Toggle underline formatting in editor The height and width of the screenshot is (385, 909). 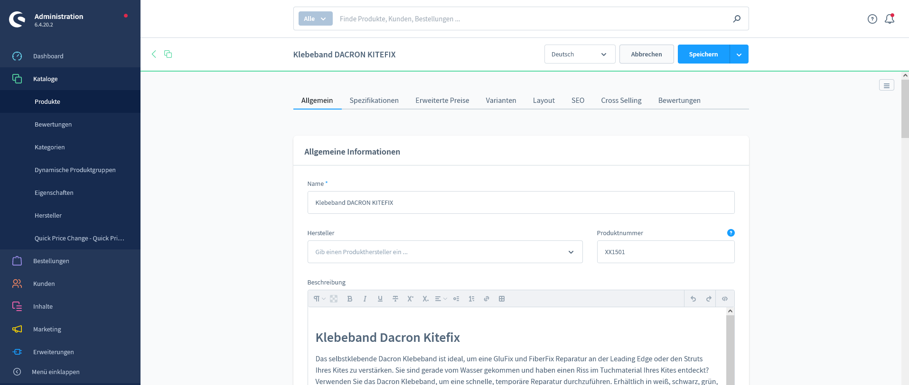point(380,299)
